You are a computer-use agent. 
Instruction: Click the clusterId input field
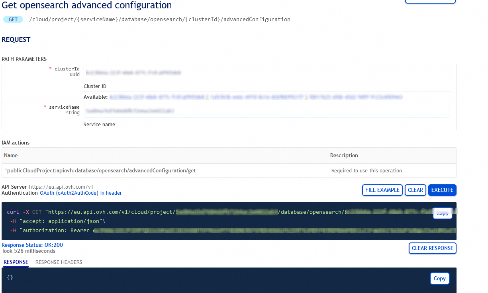266,72
